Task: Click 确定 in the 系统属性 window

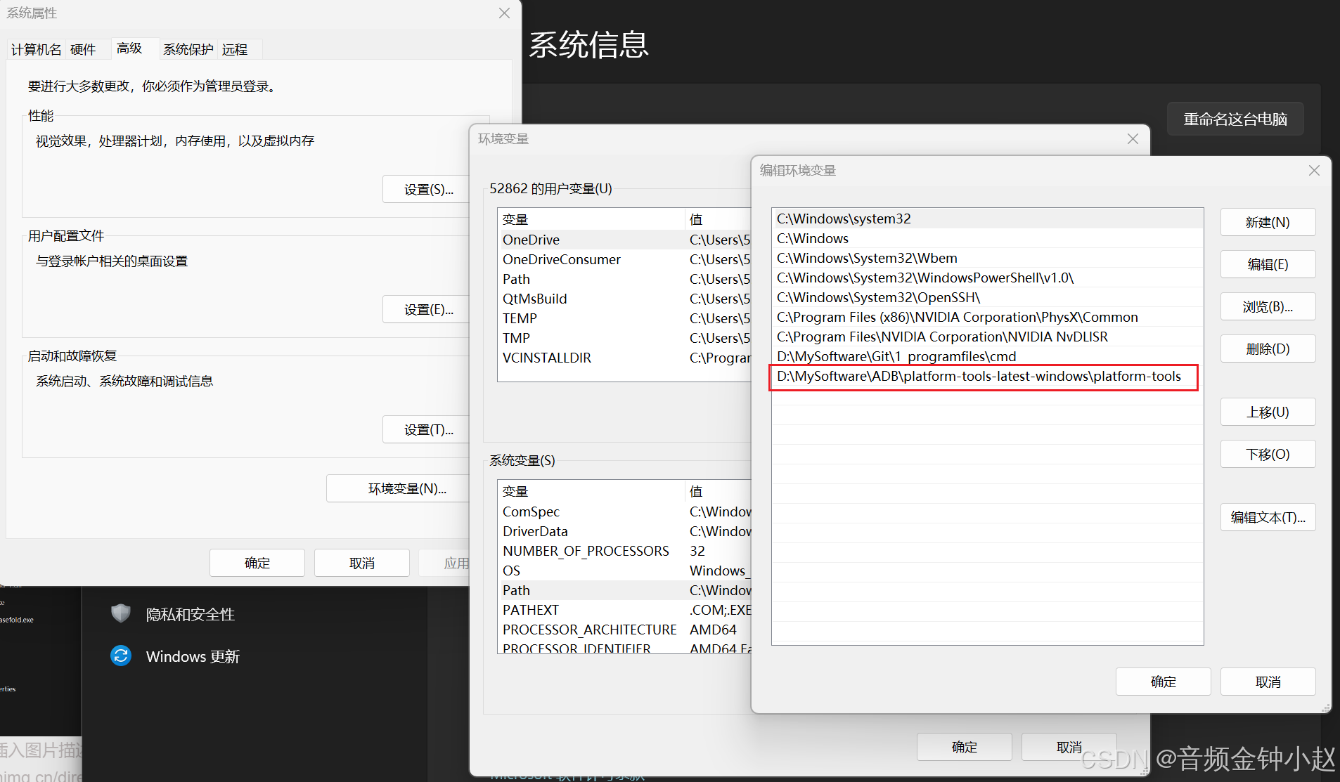Action: pyautogui.click(x=257, y=563)
